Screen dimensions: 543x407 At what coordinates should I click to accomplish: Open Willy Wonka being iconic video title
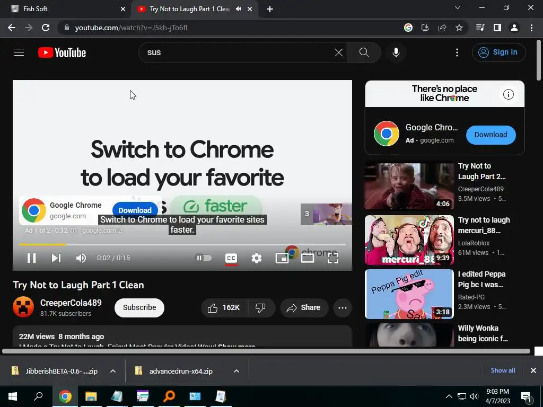click(483, 333)
